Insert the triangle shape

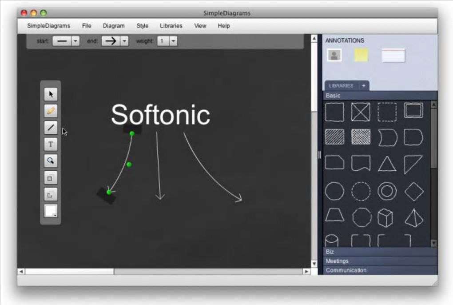coord(387,164)
